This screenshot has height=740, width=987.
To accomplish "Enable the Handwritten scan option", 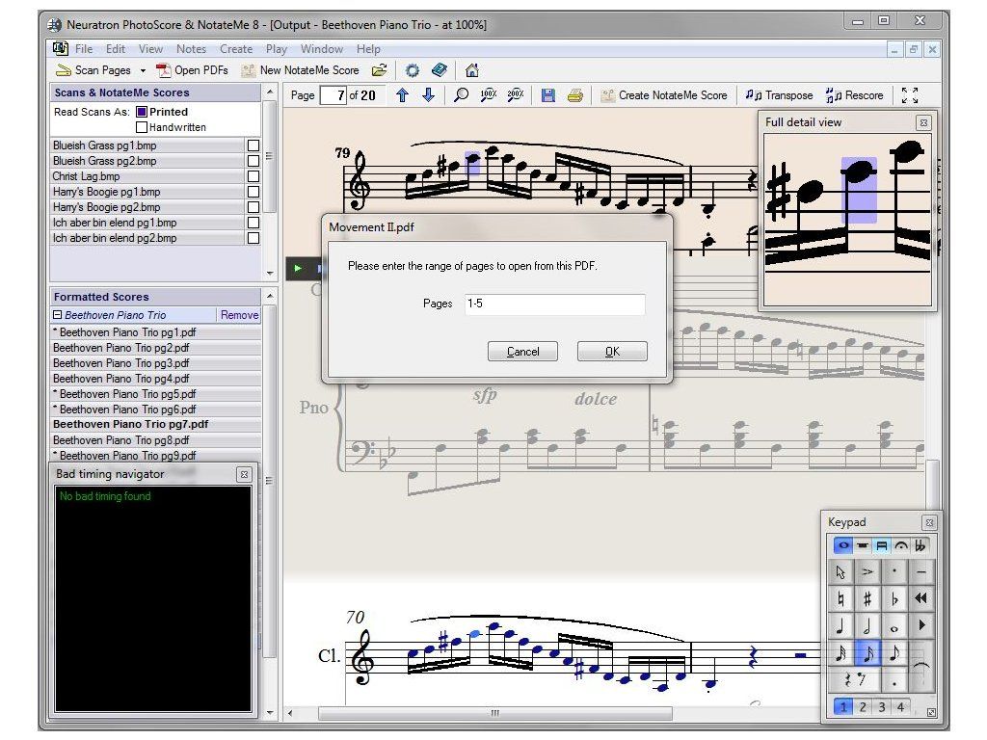I will [142, 127].
